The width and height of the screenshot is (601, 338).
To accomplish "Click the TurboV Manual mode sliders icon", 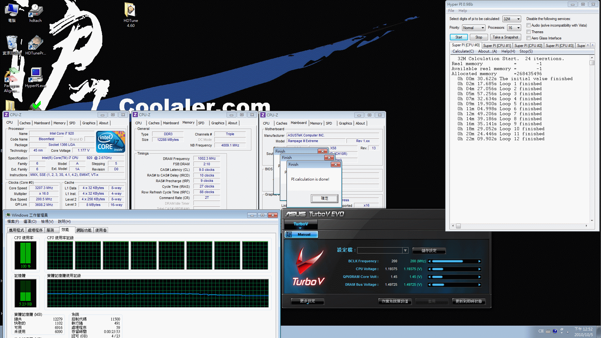I will click(289, 234).
